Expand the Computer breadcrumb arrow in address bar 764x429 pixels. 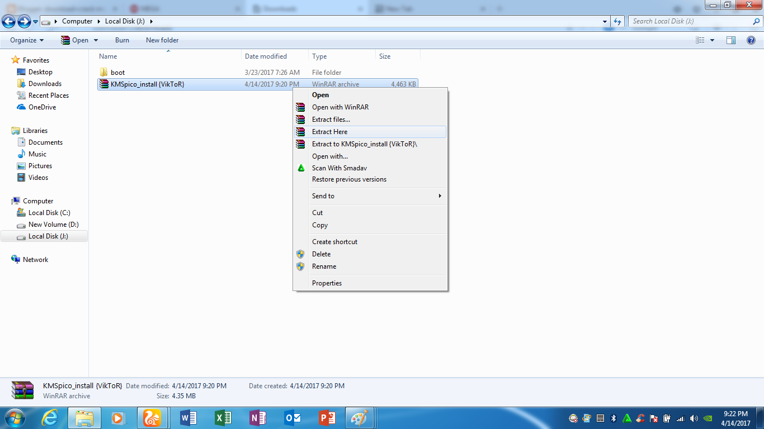pyautogui.click(x=99, y=21)
